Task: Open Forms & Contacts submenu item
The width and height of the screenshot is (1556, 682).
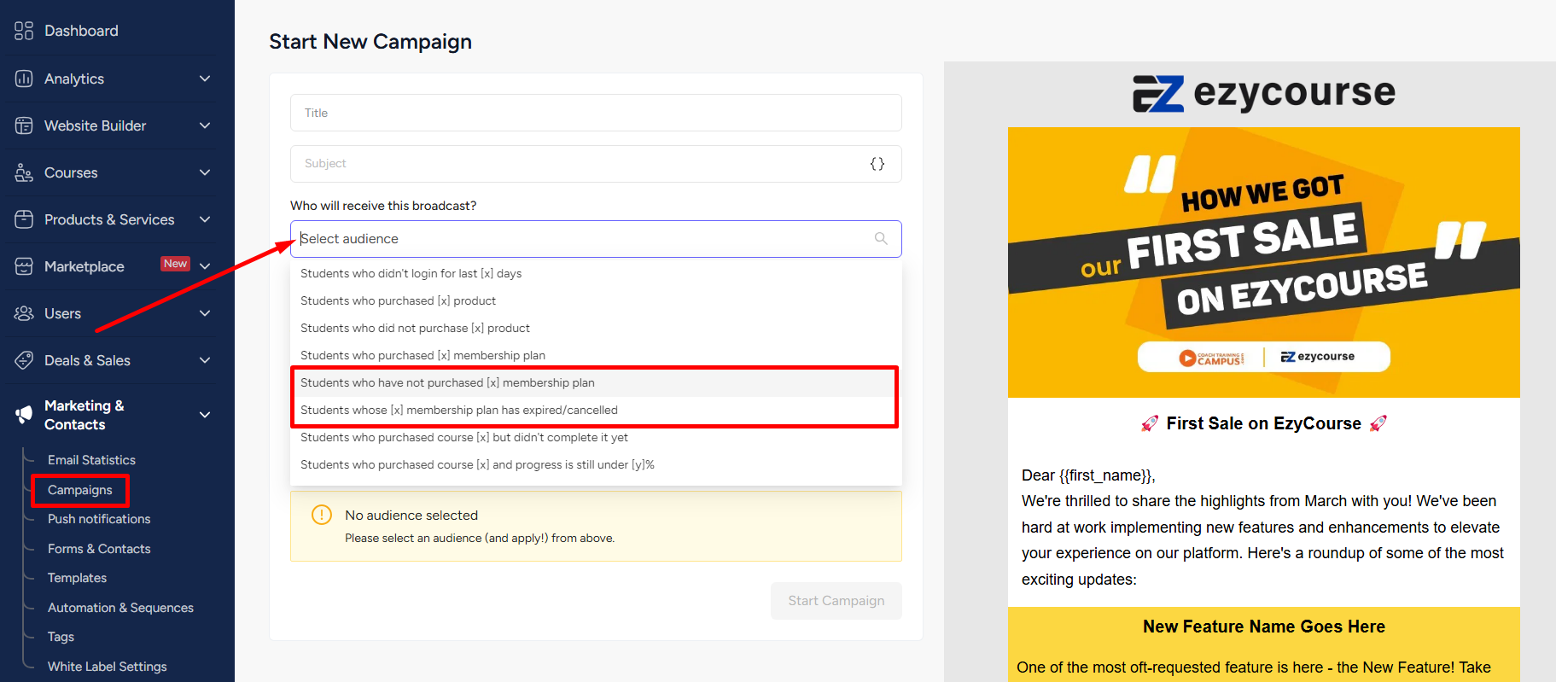Action: coord(99,549)
